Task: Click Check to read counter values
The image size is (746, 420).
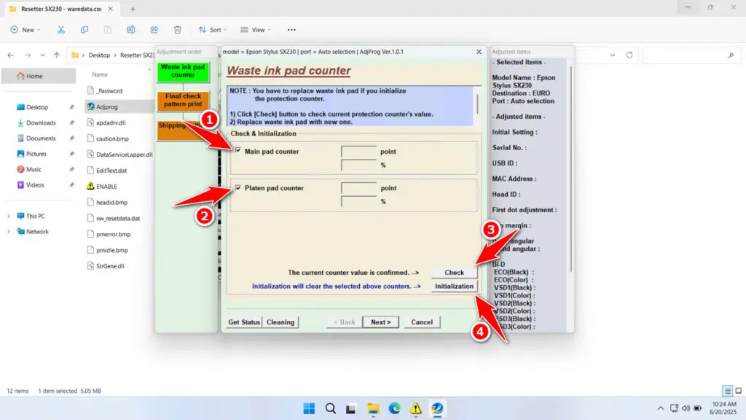Action: click(453, 271)
